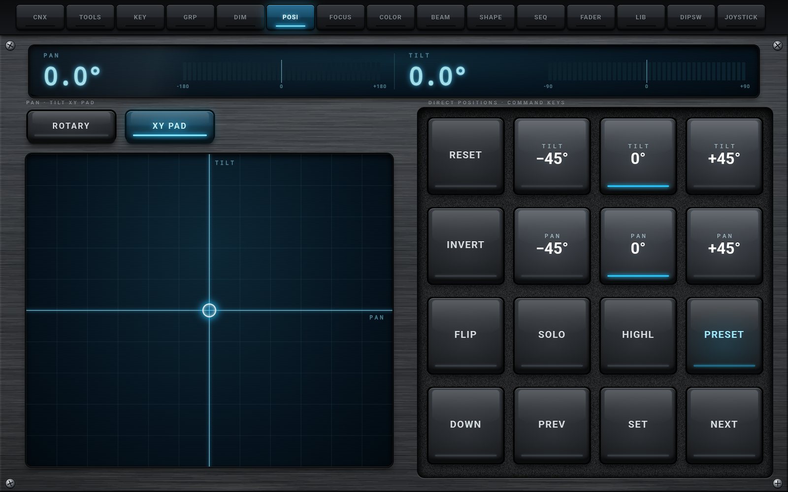Switch to the FADER tab
The width and height of the screenshot is (788, 492).
point(591,17)
